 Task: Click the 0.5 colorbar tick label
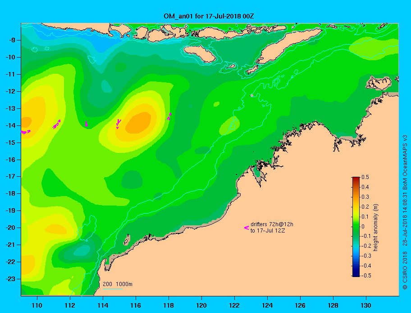(x=365, y=177)
